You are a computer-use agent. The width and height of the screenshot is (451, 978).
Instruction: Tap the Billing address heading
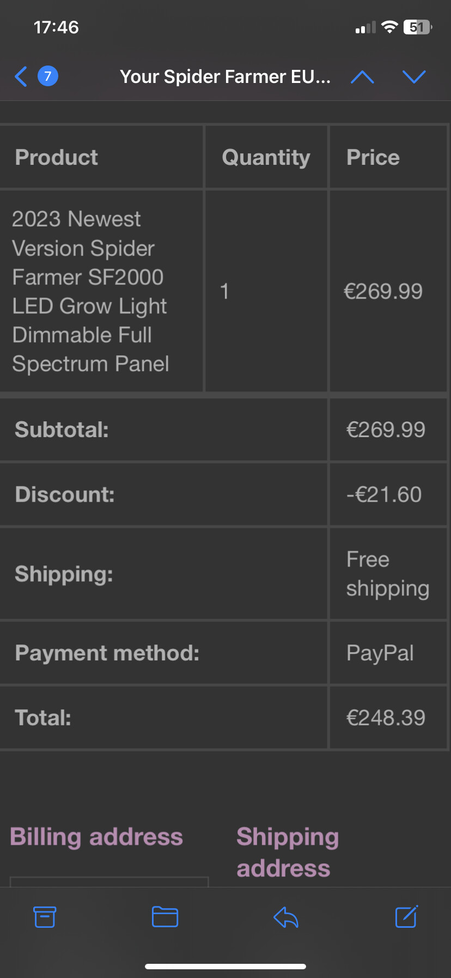(96, 837)
